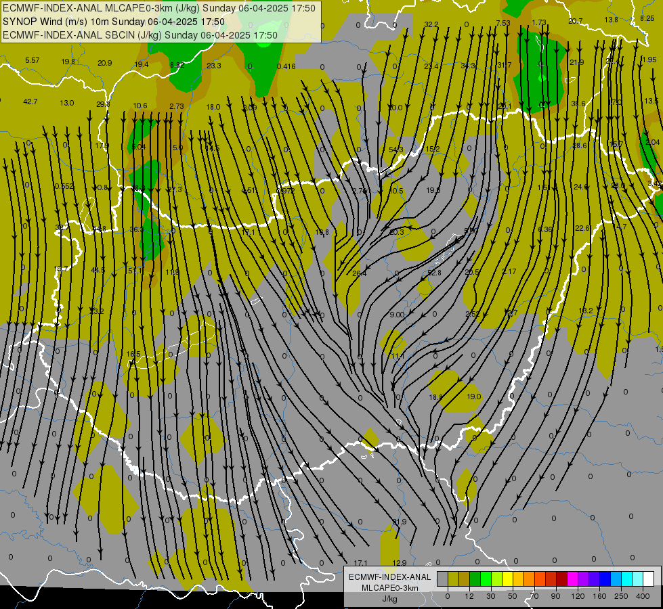This screenshot has height=609, width=663.
Task: Select the cyan legend swatch
Action: 627,579
